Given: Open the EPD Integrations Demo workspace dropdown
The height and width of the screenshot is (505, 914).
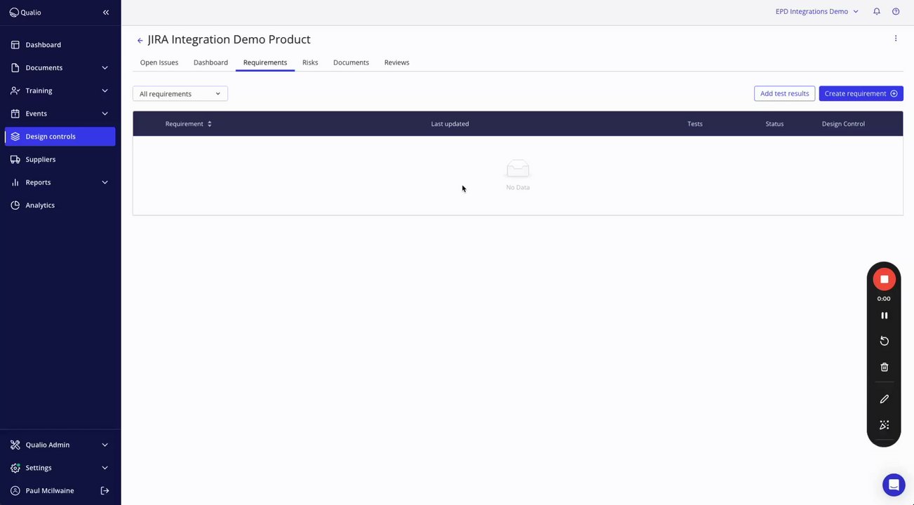Looking at the screenshot, I should (817, 12).
